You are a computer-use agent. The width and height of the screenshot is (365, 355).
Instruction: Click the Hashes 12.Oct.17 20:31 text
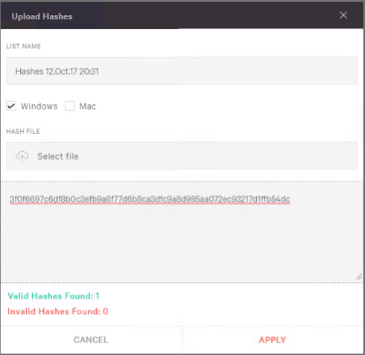click(x=57, y=71)
